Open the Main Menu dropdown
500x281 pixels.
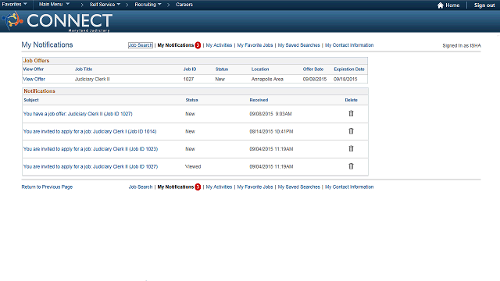(x=54, y=4)
